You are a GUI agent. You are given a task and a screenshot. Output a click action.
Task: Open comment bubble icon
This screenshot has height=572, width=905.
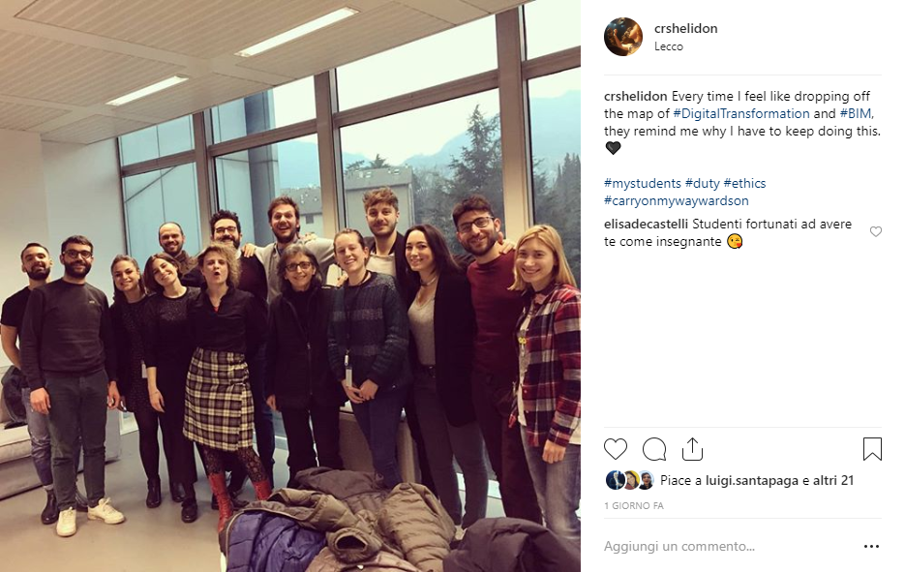tap(654, 449)
